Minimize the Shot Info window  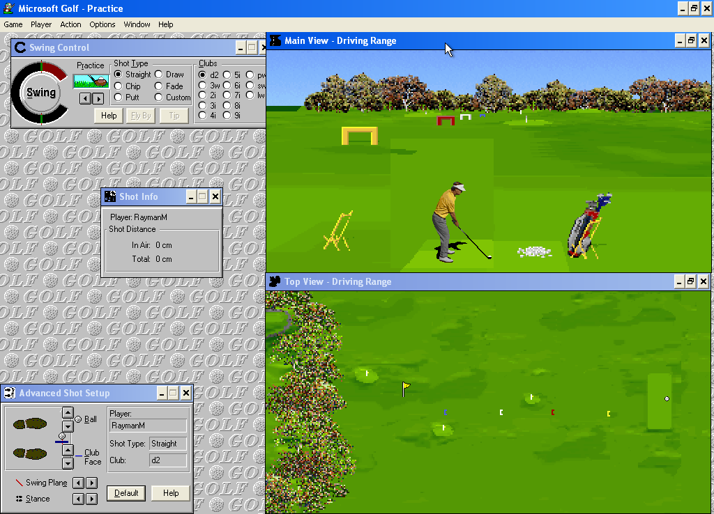(191, 196)
